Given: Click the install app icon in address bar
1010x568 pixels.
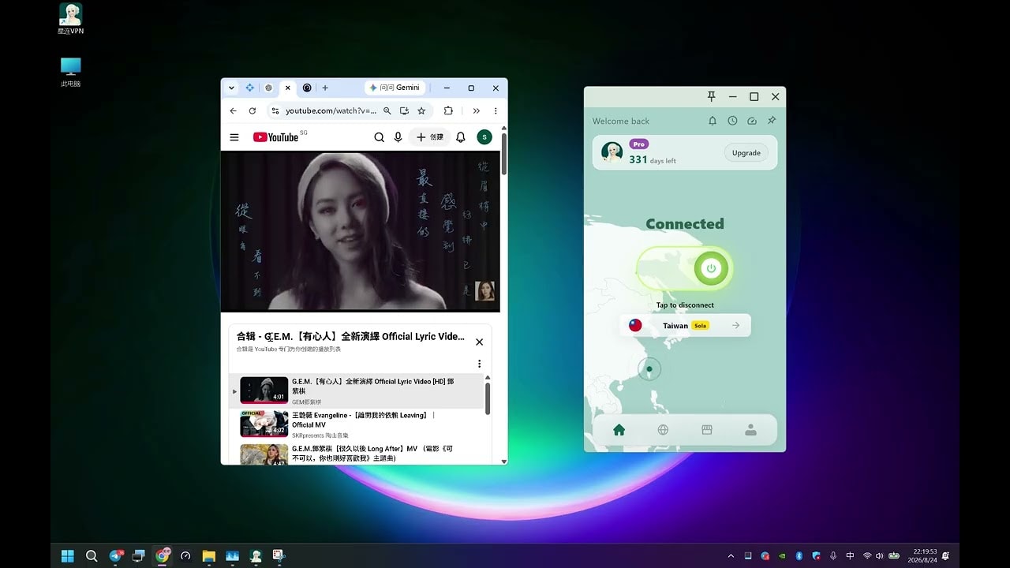Looking at the screenshot, I should tap(404, 111).
